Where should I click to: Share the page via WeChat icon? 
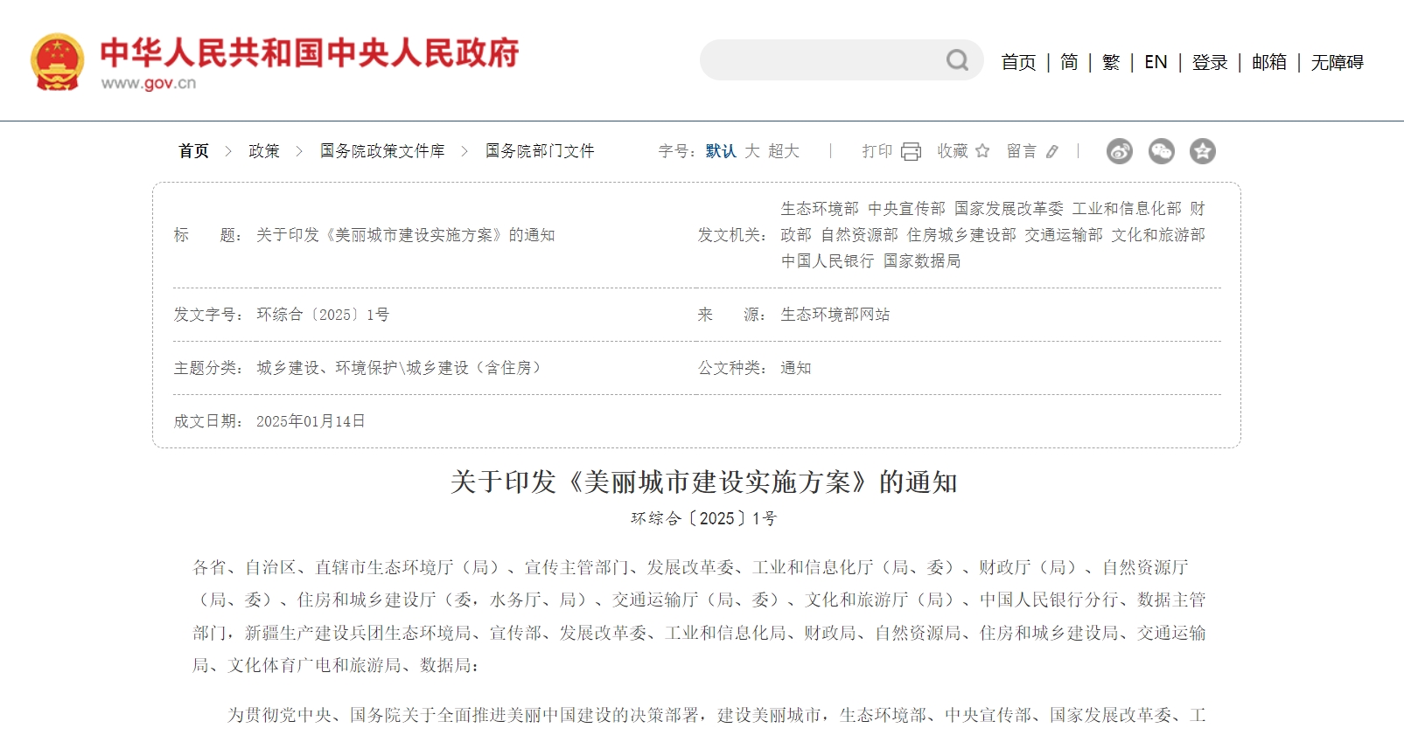coord(1161,151)
